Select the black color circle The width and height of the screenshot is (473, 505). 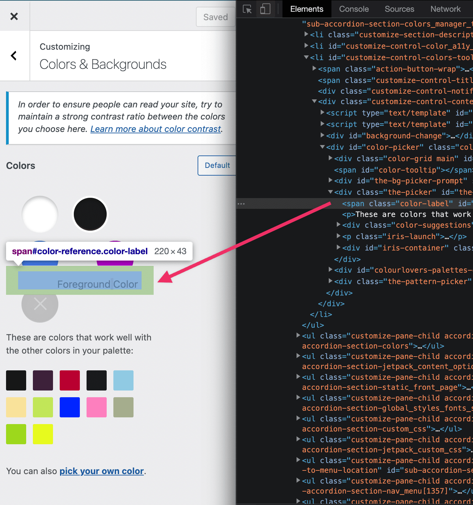90,214
